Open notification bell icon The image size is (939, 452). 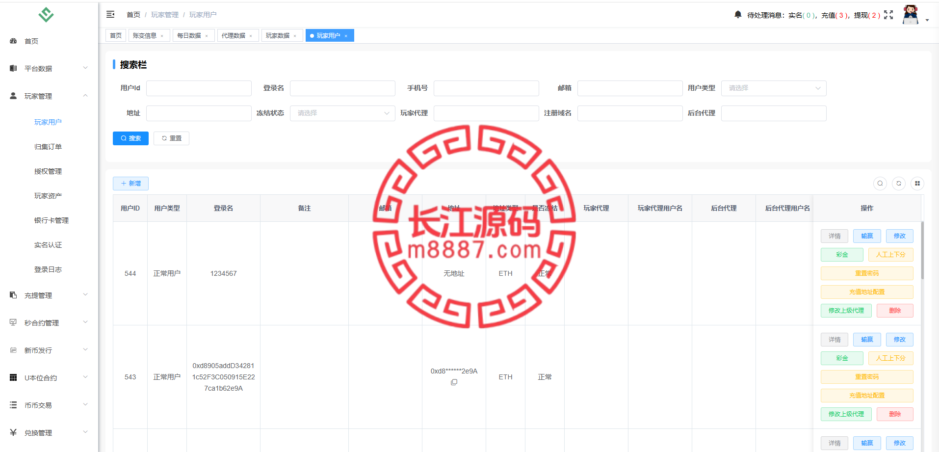coord(738,15)
